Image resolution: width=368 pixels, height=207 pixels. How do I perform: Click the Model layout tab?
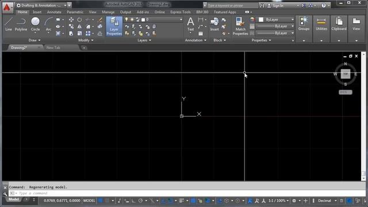coord(14,200)
